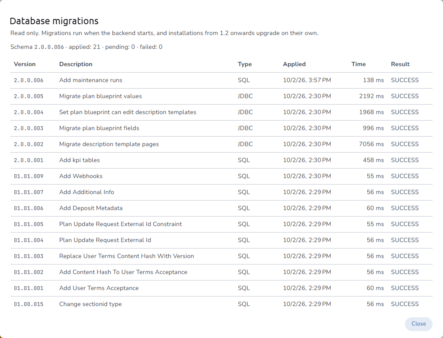Click the Applied column header
Viewport: 443px width, 338px height.
tap(294, 64)
